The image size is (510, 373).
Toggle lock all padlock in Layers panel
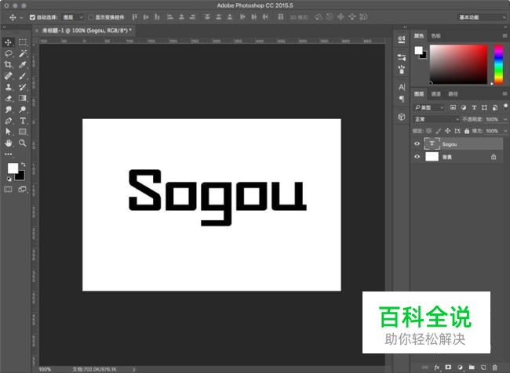467,131
